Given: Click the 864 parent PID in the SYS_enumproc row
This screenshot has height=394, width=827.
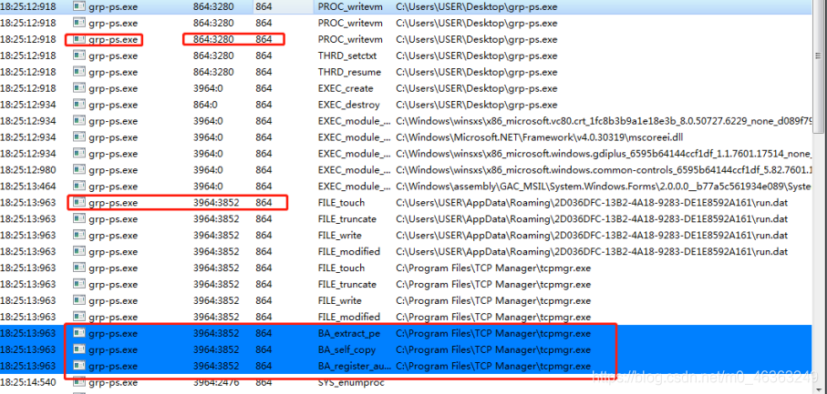Looking at the screenshot, I should (x=264, y=382).
